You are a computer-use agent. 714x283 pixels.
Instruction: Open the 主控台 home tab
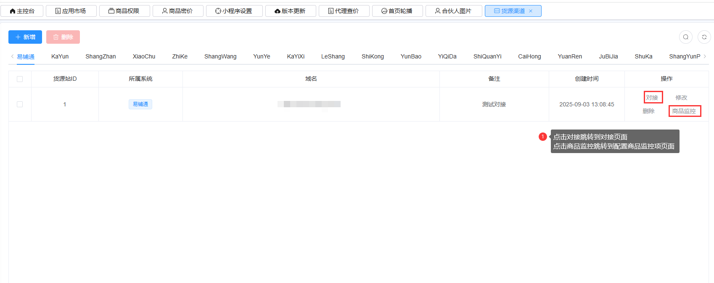(22, 11)
